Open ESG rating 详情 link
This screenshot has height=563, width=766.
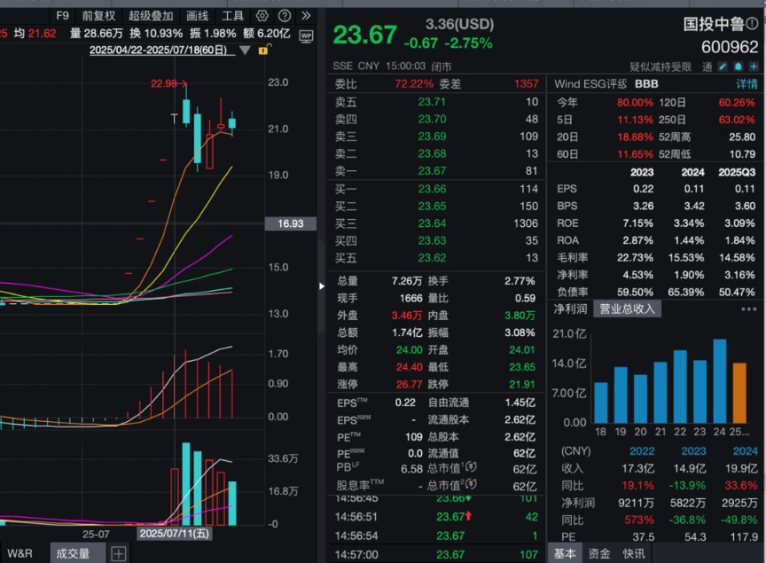pos(746,83)
